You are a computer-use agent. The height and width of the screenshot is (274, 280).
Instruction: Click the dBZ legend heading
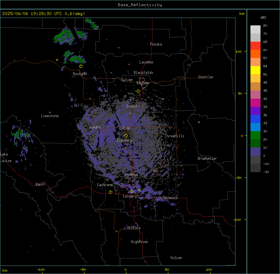coord(263,18)
